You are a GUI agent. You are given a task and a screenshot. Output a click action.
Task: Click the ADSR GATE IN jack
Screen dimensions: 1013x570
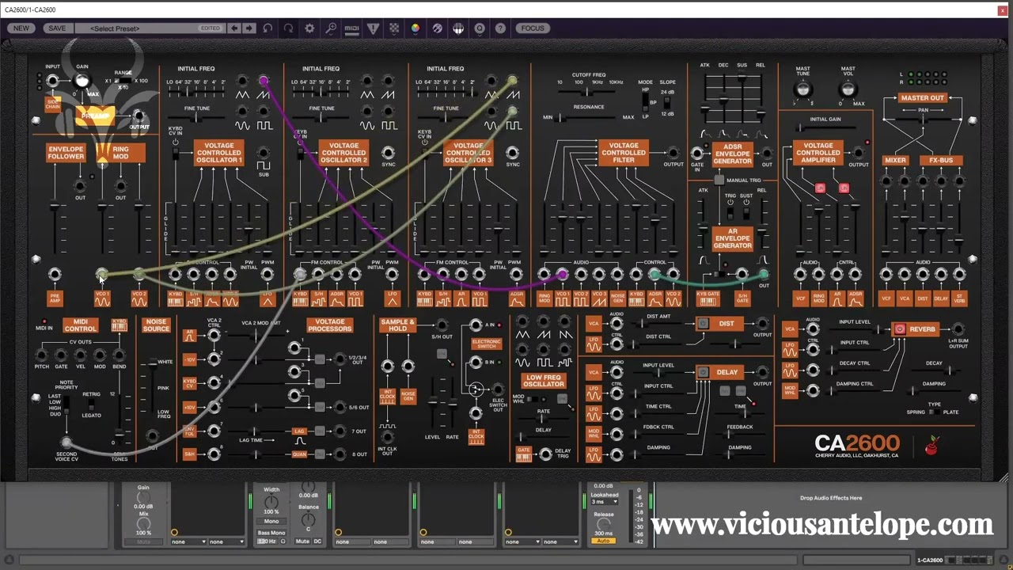click(697, 153)
